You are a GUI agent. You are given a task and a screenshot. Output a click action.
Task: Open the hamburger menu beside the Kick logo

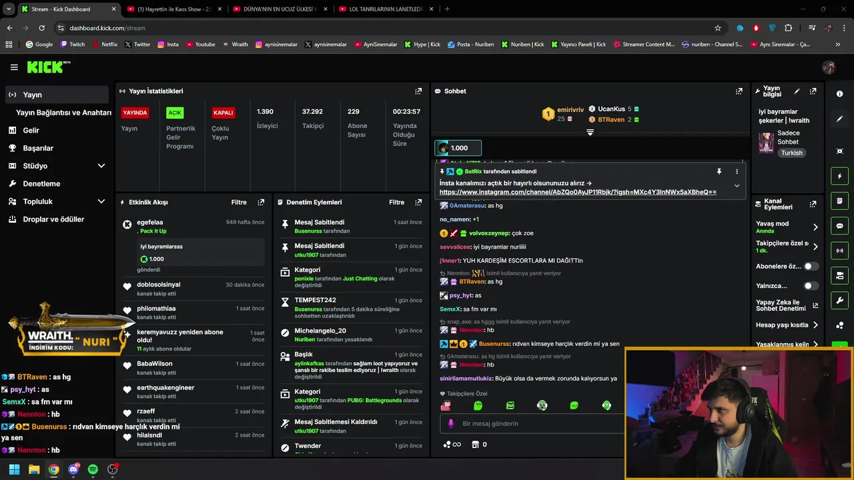(x=14, y=67)
